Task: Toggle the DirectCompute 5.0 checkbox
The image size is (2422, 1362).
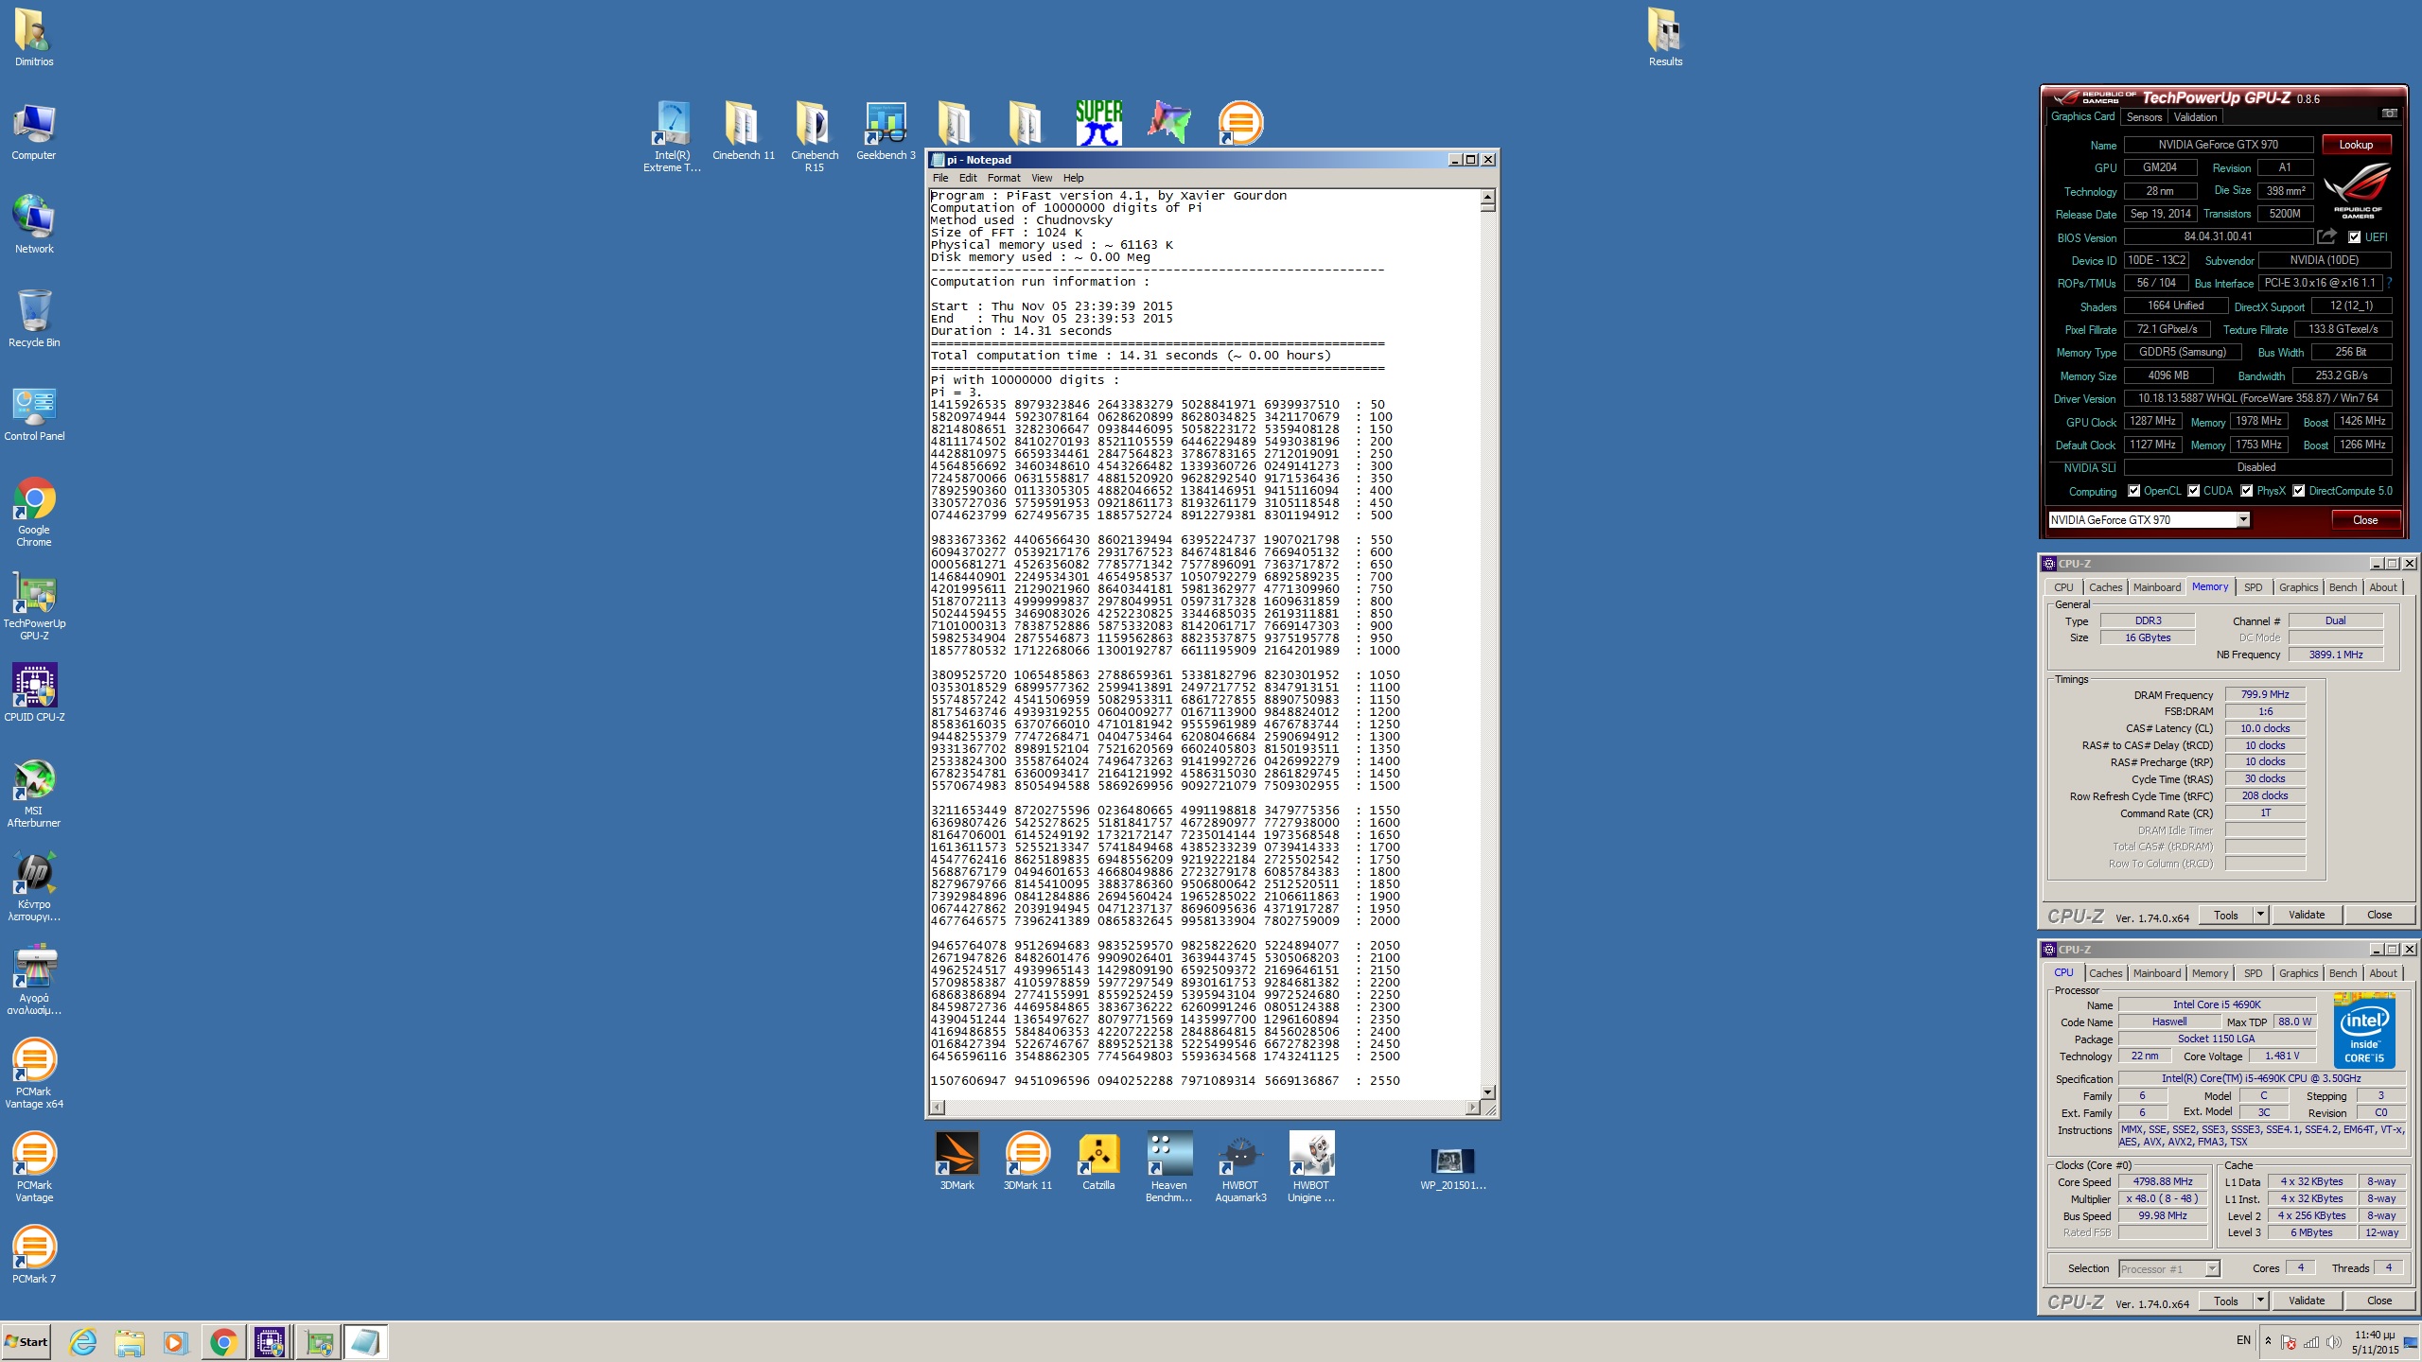Action: tap(2298, 491)
